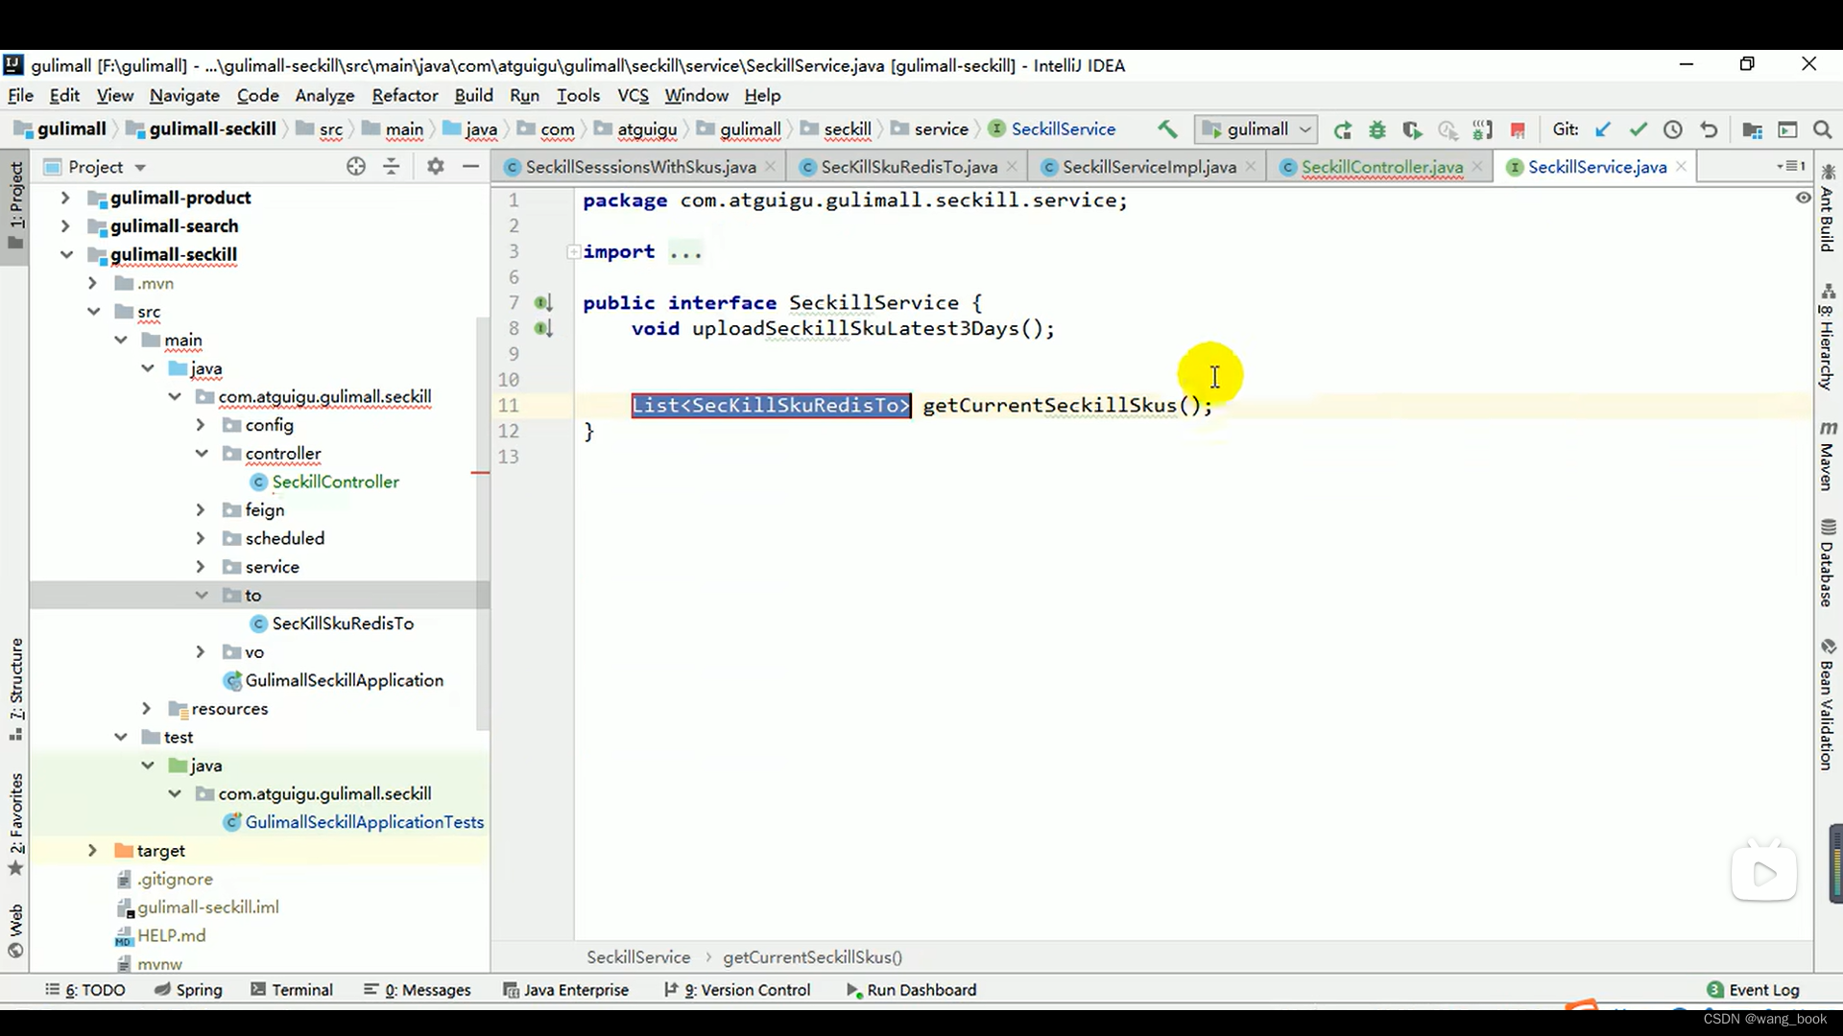Open the Run Dashboard tool window
1843x1036 pixels.
tap(911, 990)
